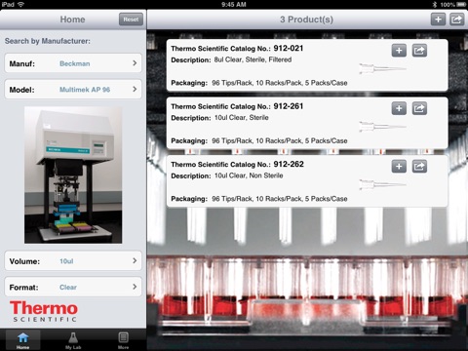The width and height of the screenshot is (468, 351).
Task: Tap the '3 Product(s)' title
Action: tap(306, 19)
